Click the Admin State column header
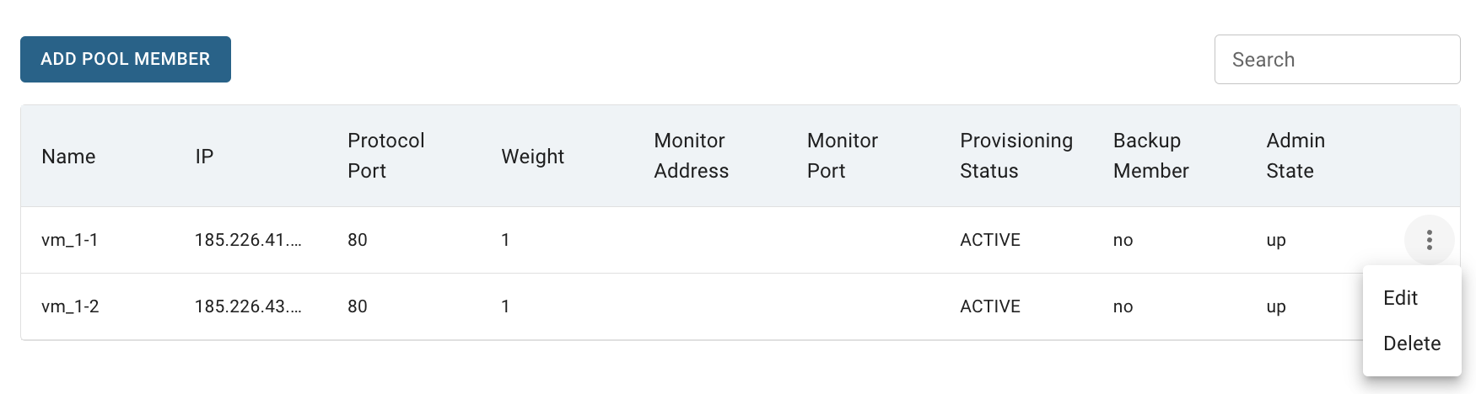The image size is (1476, 394). tap(1296, 156)
